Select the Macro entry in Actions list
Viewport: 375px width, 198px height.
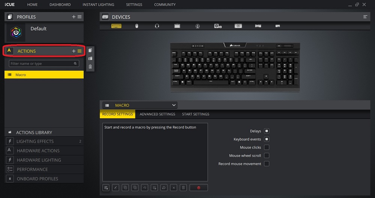click(x=44, y=74)
